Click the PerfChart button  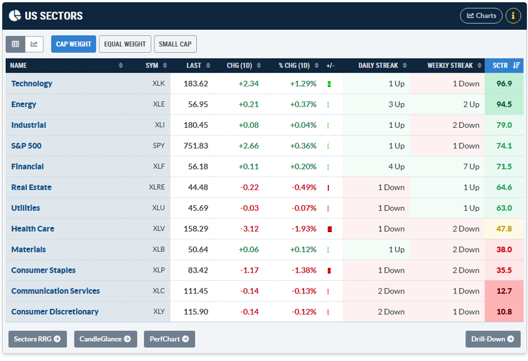coord(169,339)
